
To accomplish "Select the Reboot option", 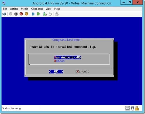I will [59, 61].
